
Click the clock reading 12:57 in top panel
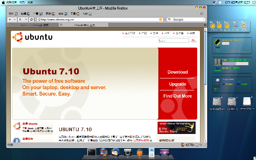coord(237,2)
